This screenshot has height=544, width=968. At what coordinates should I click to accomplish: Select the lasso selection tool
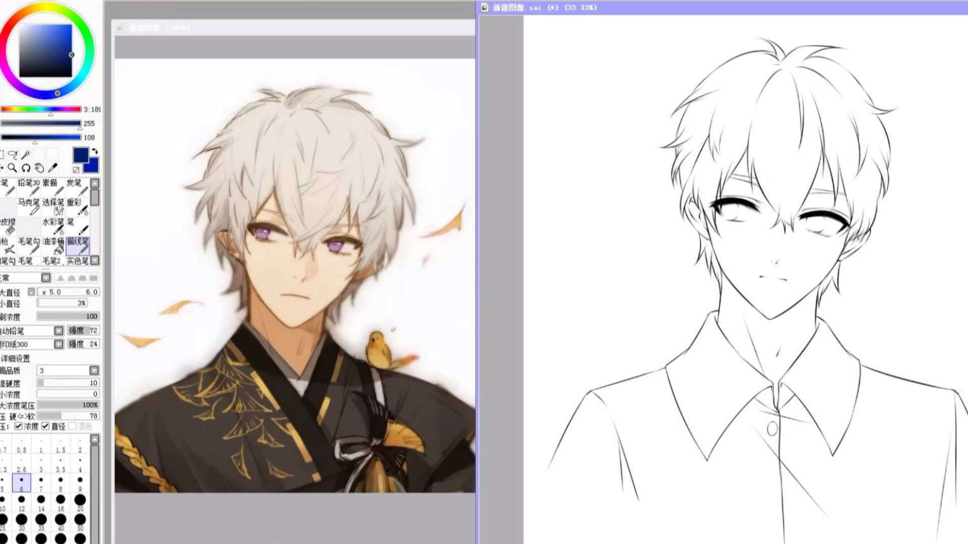13,155
